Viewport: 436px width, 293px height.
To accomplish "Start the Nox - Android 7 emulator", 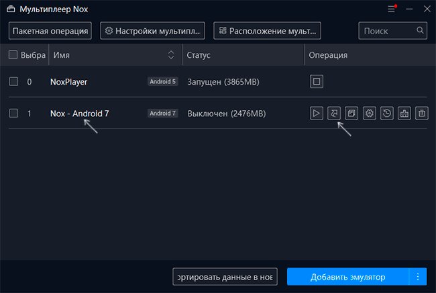I will [x=317, y=114].
